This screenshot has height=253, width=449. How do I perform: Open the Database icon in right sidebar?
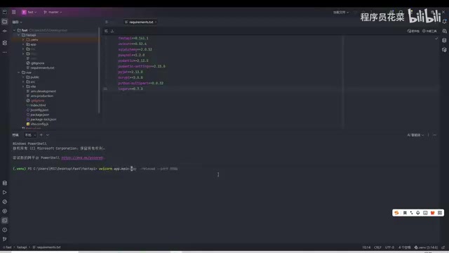click(x=444, y=41)
